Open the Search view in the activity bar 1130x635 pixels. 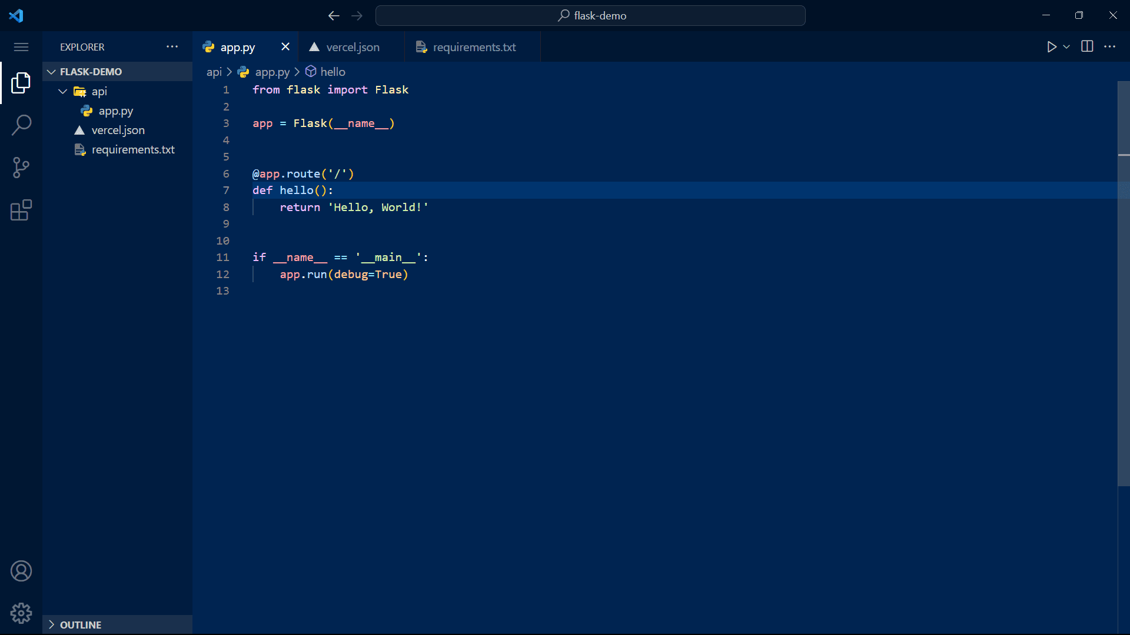(21, 125)
